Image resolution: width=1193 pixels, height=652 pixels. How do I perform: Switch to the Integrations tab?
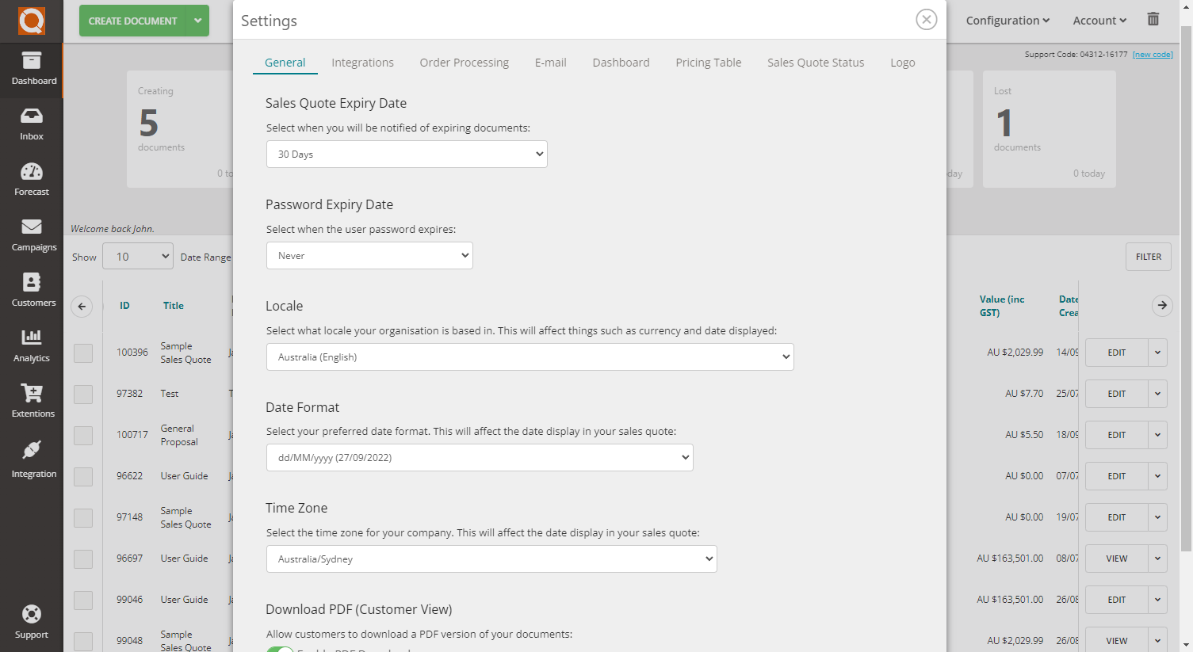click(362, 62)
